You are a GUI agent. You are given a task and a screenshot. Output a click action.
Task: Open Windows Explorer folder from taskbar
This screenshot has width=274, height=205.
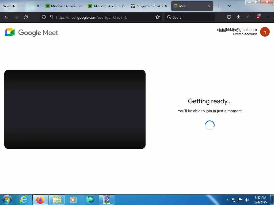point(57,200)
